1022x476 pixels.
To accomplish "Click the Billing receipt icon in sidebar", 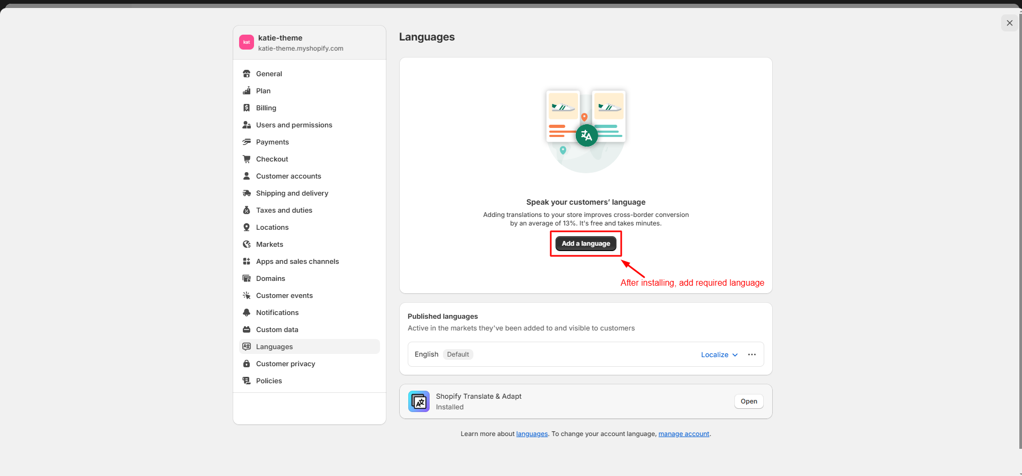I will 247,108.
